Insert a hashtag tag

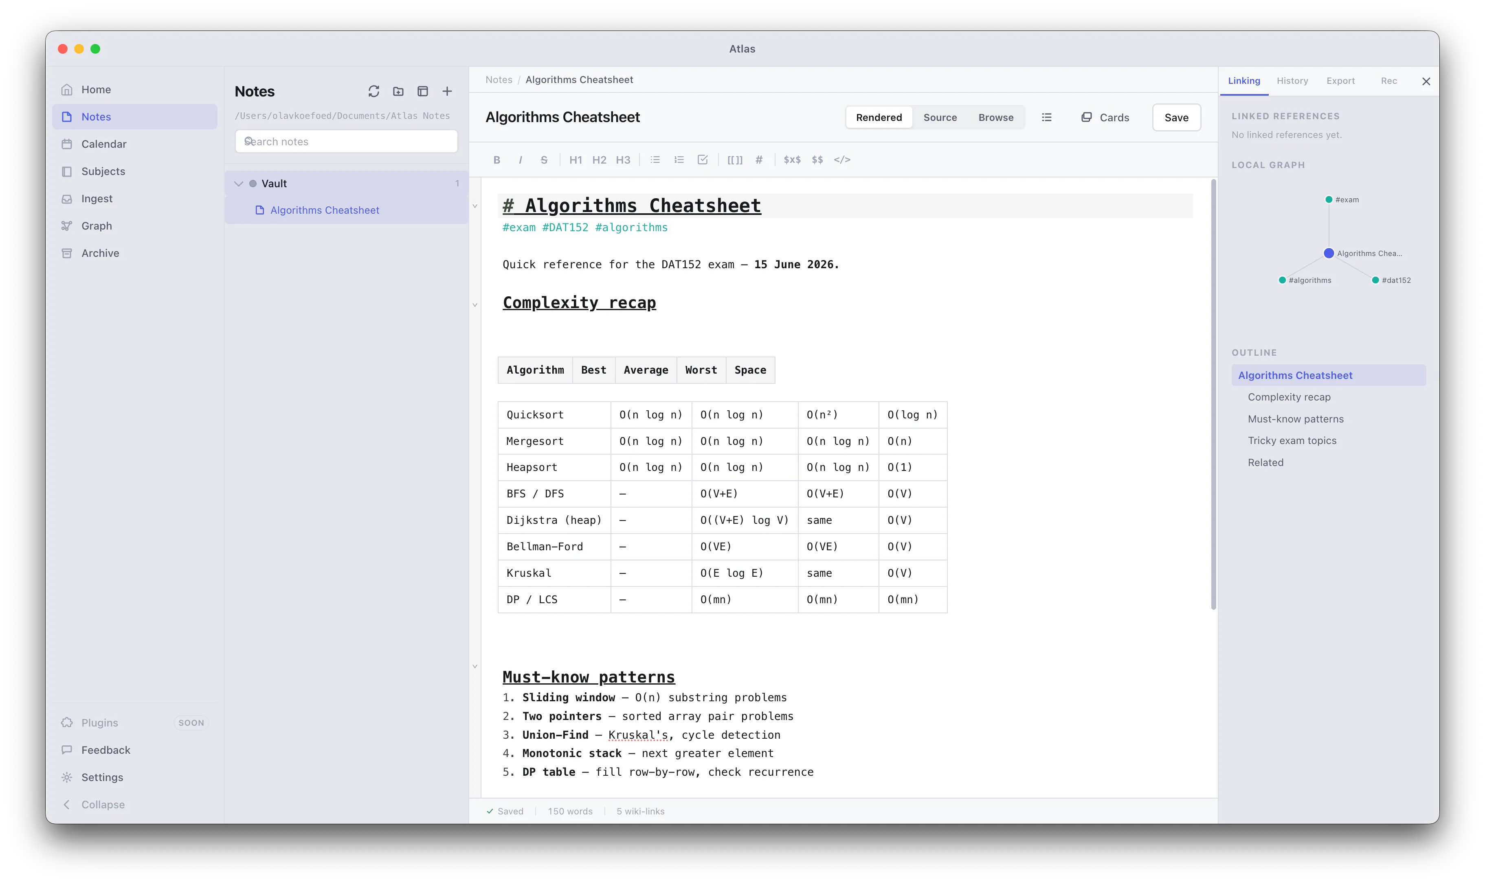coord(759,160)
